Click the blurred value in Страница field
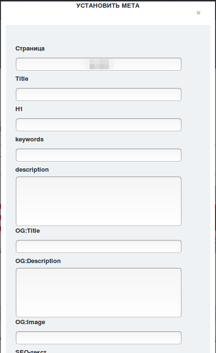 tap(99, 64)
